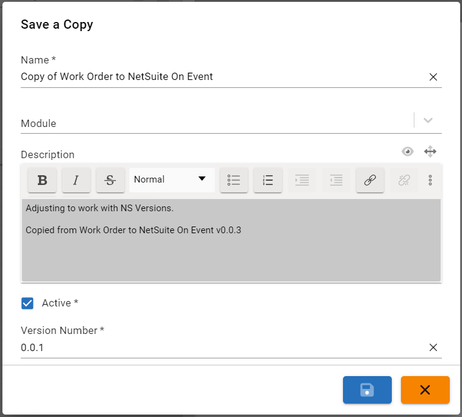Expand the Module dropdown
Screen dimensions: 462x417
click(428, 120)
